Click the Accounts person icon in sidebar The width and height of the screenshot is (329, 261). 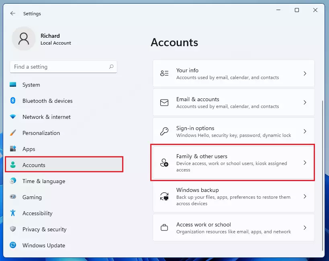coord(13,165)
